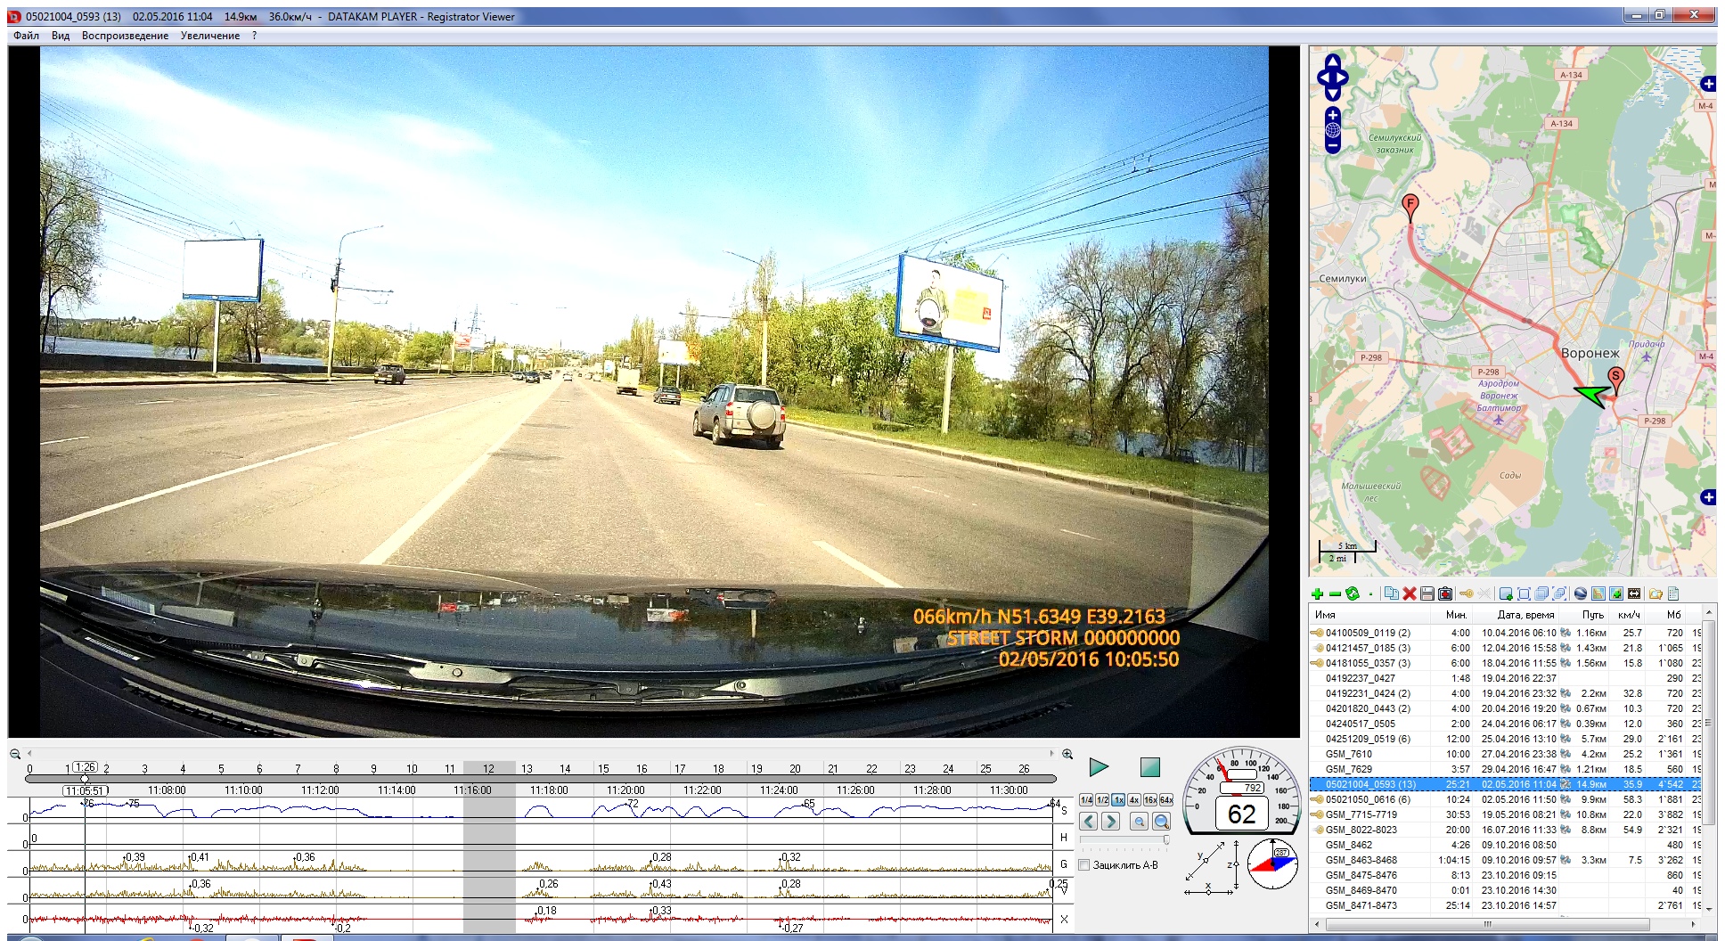This screenshot has width=1725, height=941.
Task: Expand the 04100509_0119 (2) file group
Action: pos(1317,634)
